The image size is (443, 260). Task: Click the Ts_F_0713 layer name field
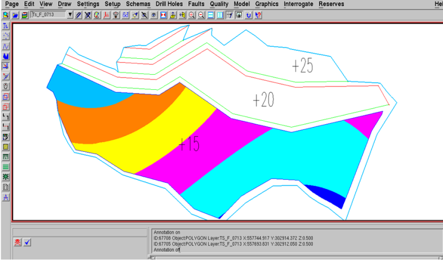pos(48,15)
